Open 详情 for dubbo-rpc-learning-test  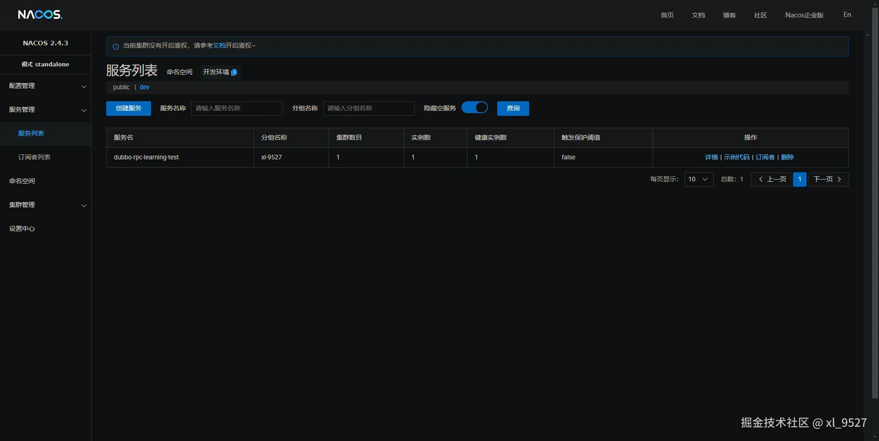click(711, 158)
